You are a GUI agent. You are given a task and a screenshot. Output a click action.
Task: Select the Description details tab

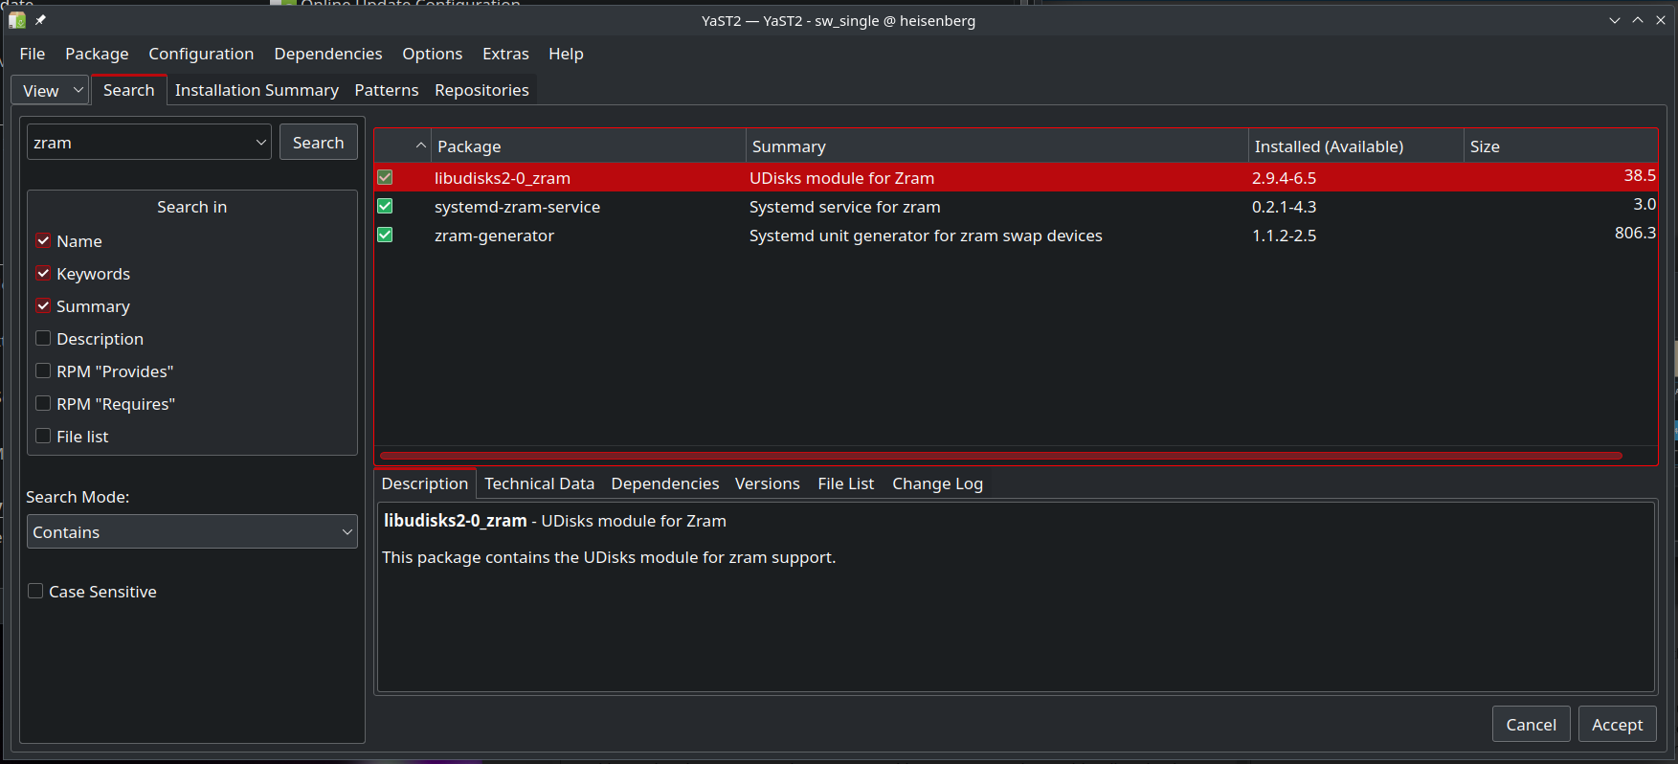425,483
